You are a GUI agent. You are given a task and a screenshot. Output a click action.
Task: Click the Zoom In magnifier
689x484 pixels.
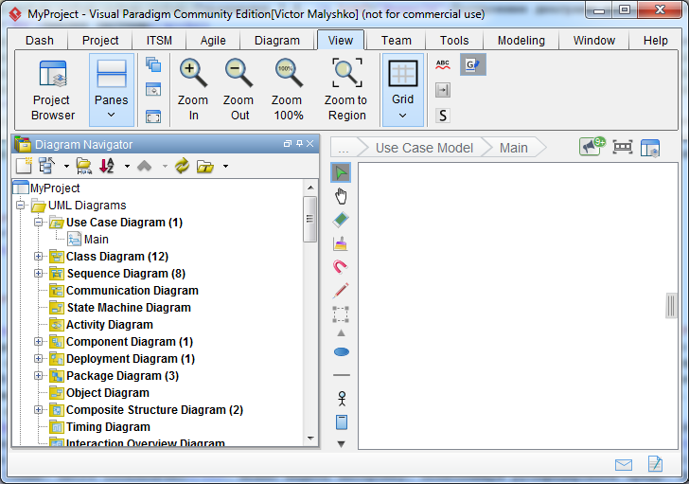(x=193, y=90)
